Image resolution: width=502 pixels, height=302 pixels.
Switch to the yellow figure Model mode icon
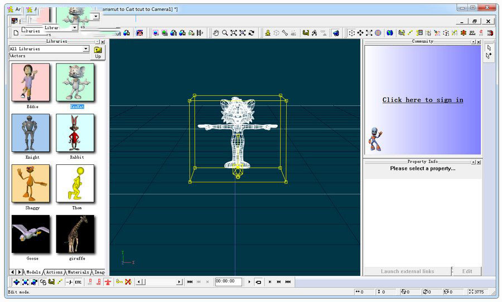click(x=268, y=33)
